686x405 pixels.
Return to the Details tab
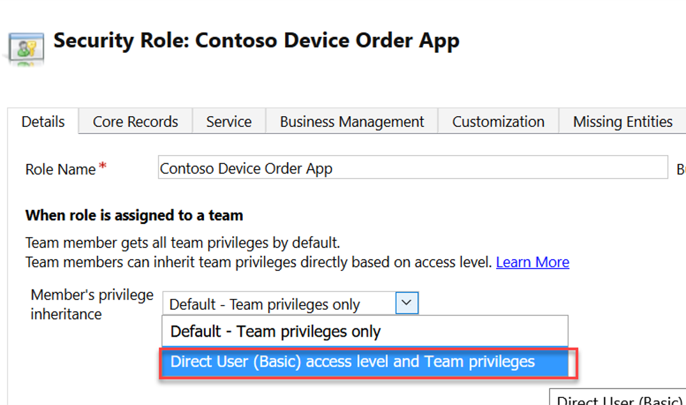pyautogui.click(x=42, y=121)
